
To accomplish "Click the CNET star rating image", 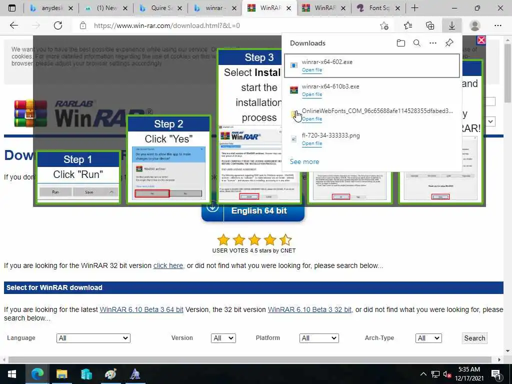I will (254, 240).
